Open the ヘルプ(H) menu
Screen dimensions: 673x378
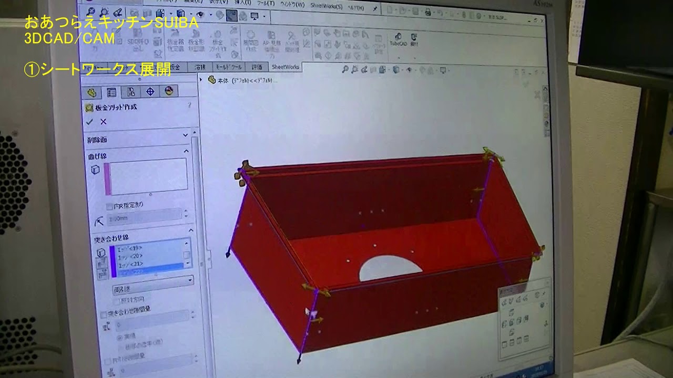355,7
